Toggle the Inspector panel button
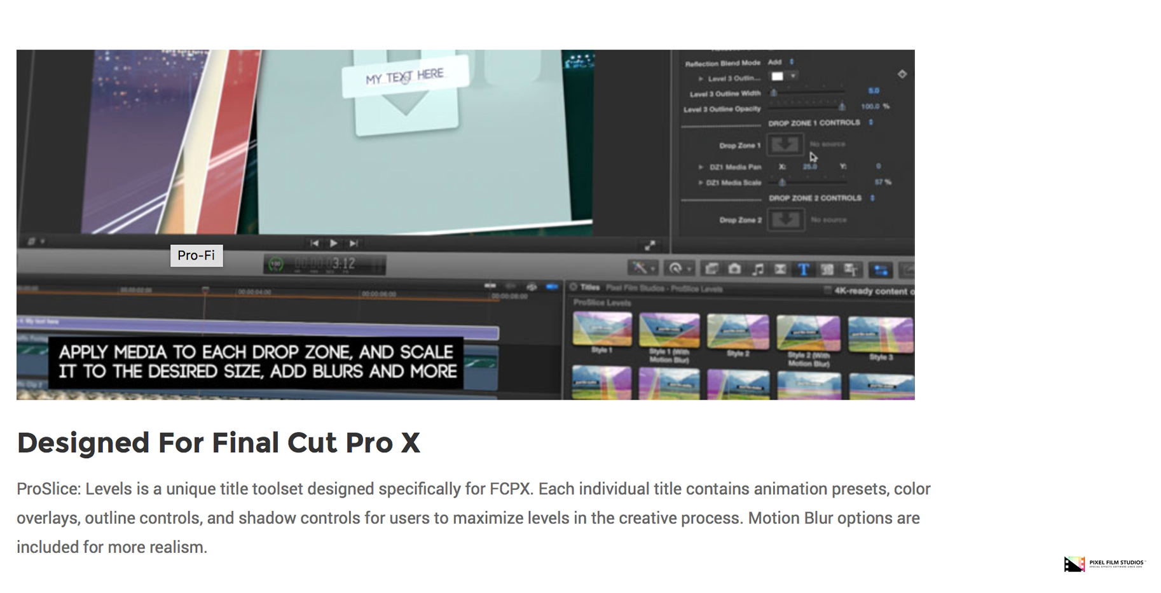This screenshot has width=1161, height=593. (x=881, y=270)
